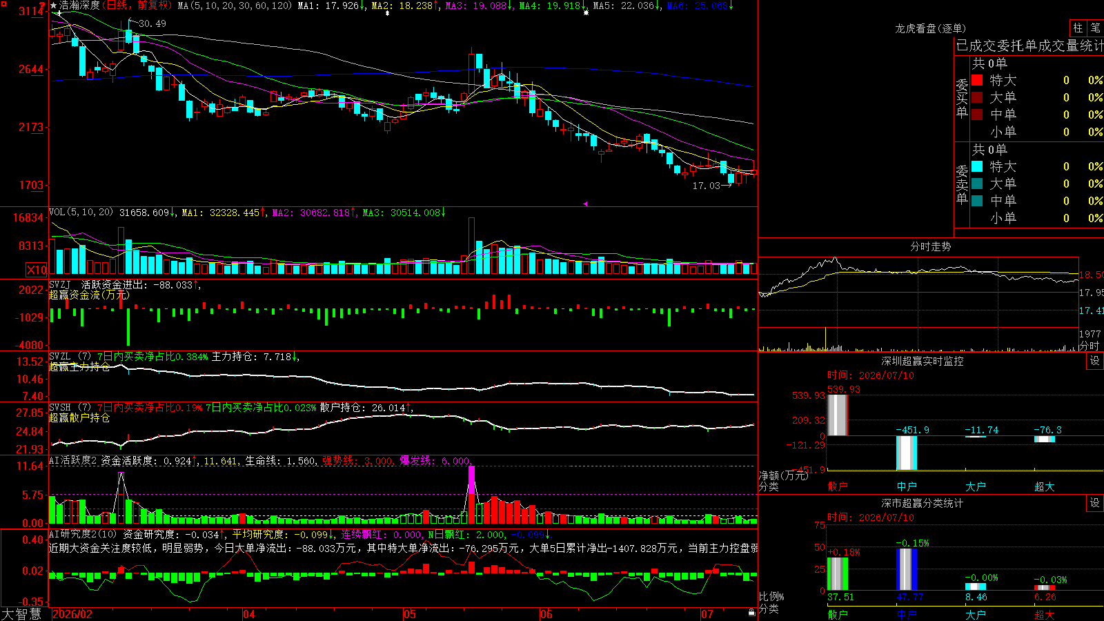Click the 散户 bar in 深市超赢分类统计 chart
1104x621 pixels.
point(838,573)
